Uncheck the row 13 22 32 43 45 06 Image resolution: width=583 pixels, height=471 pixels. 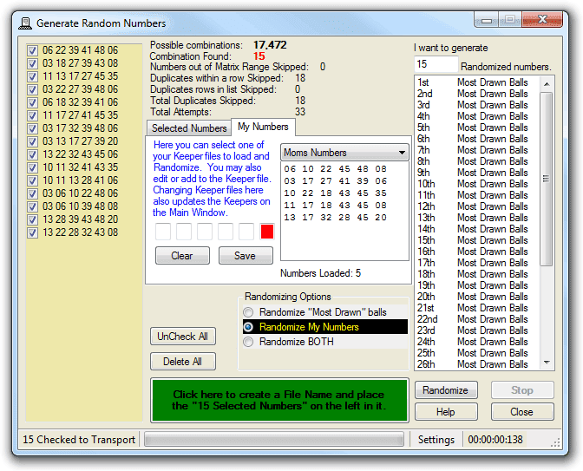coord(32,154)
